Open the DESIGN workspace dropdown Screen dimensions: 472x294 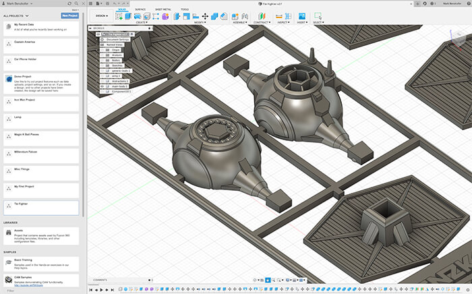102,16
